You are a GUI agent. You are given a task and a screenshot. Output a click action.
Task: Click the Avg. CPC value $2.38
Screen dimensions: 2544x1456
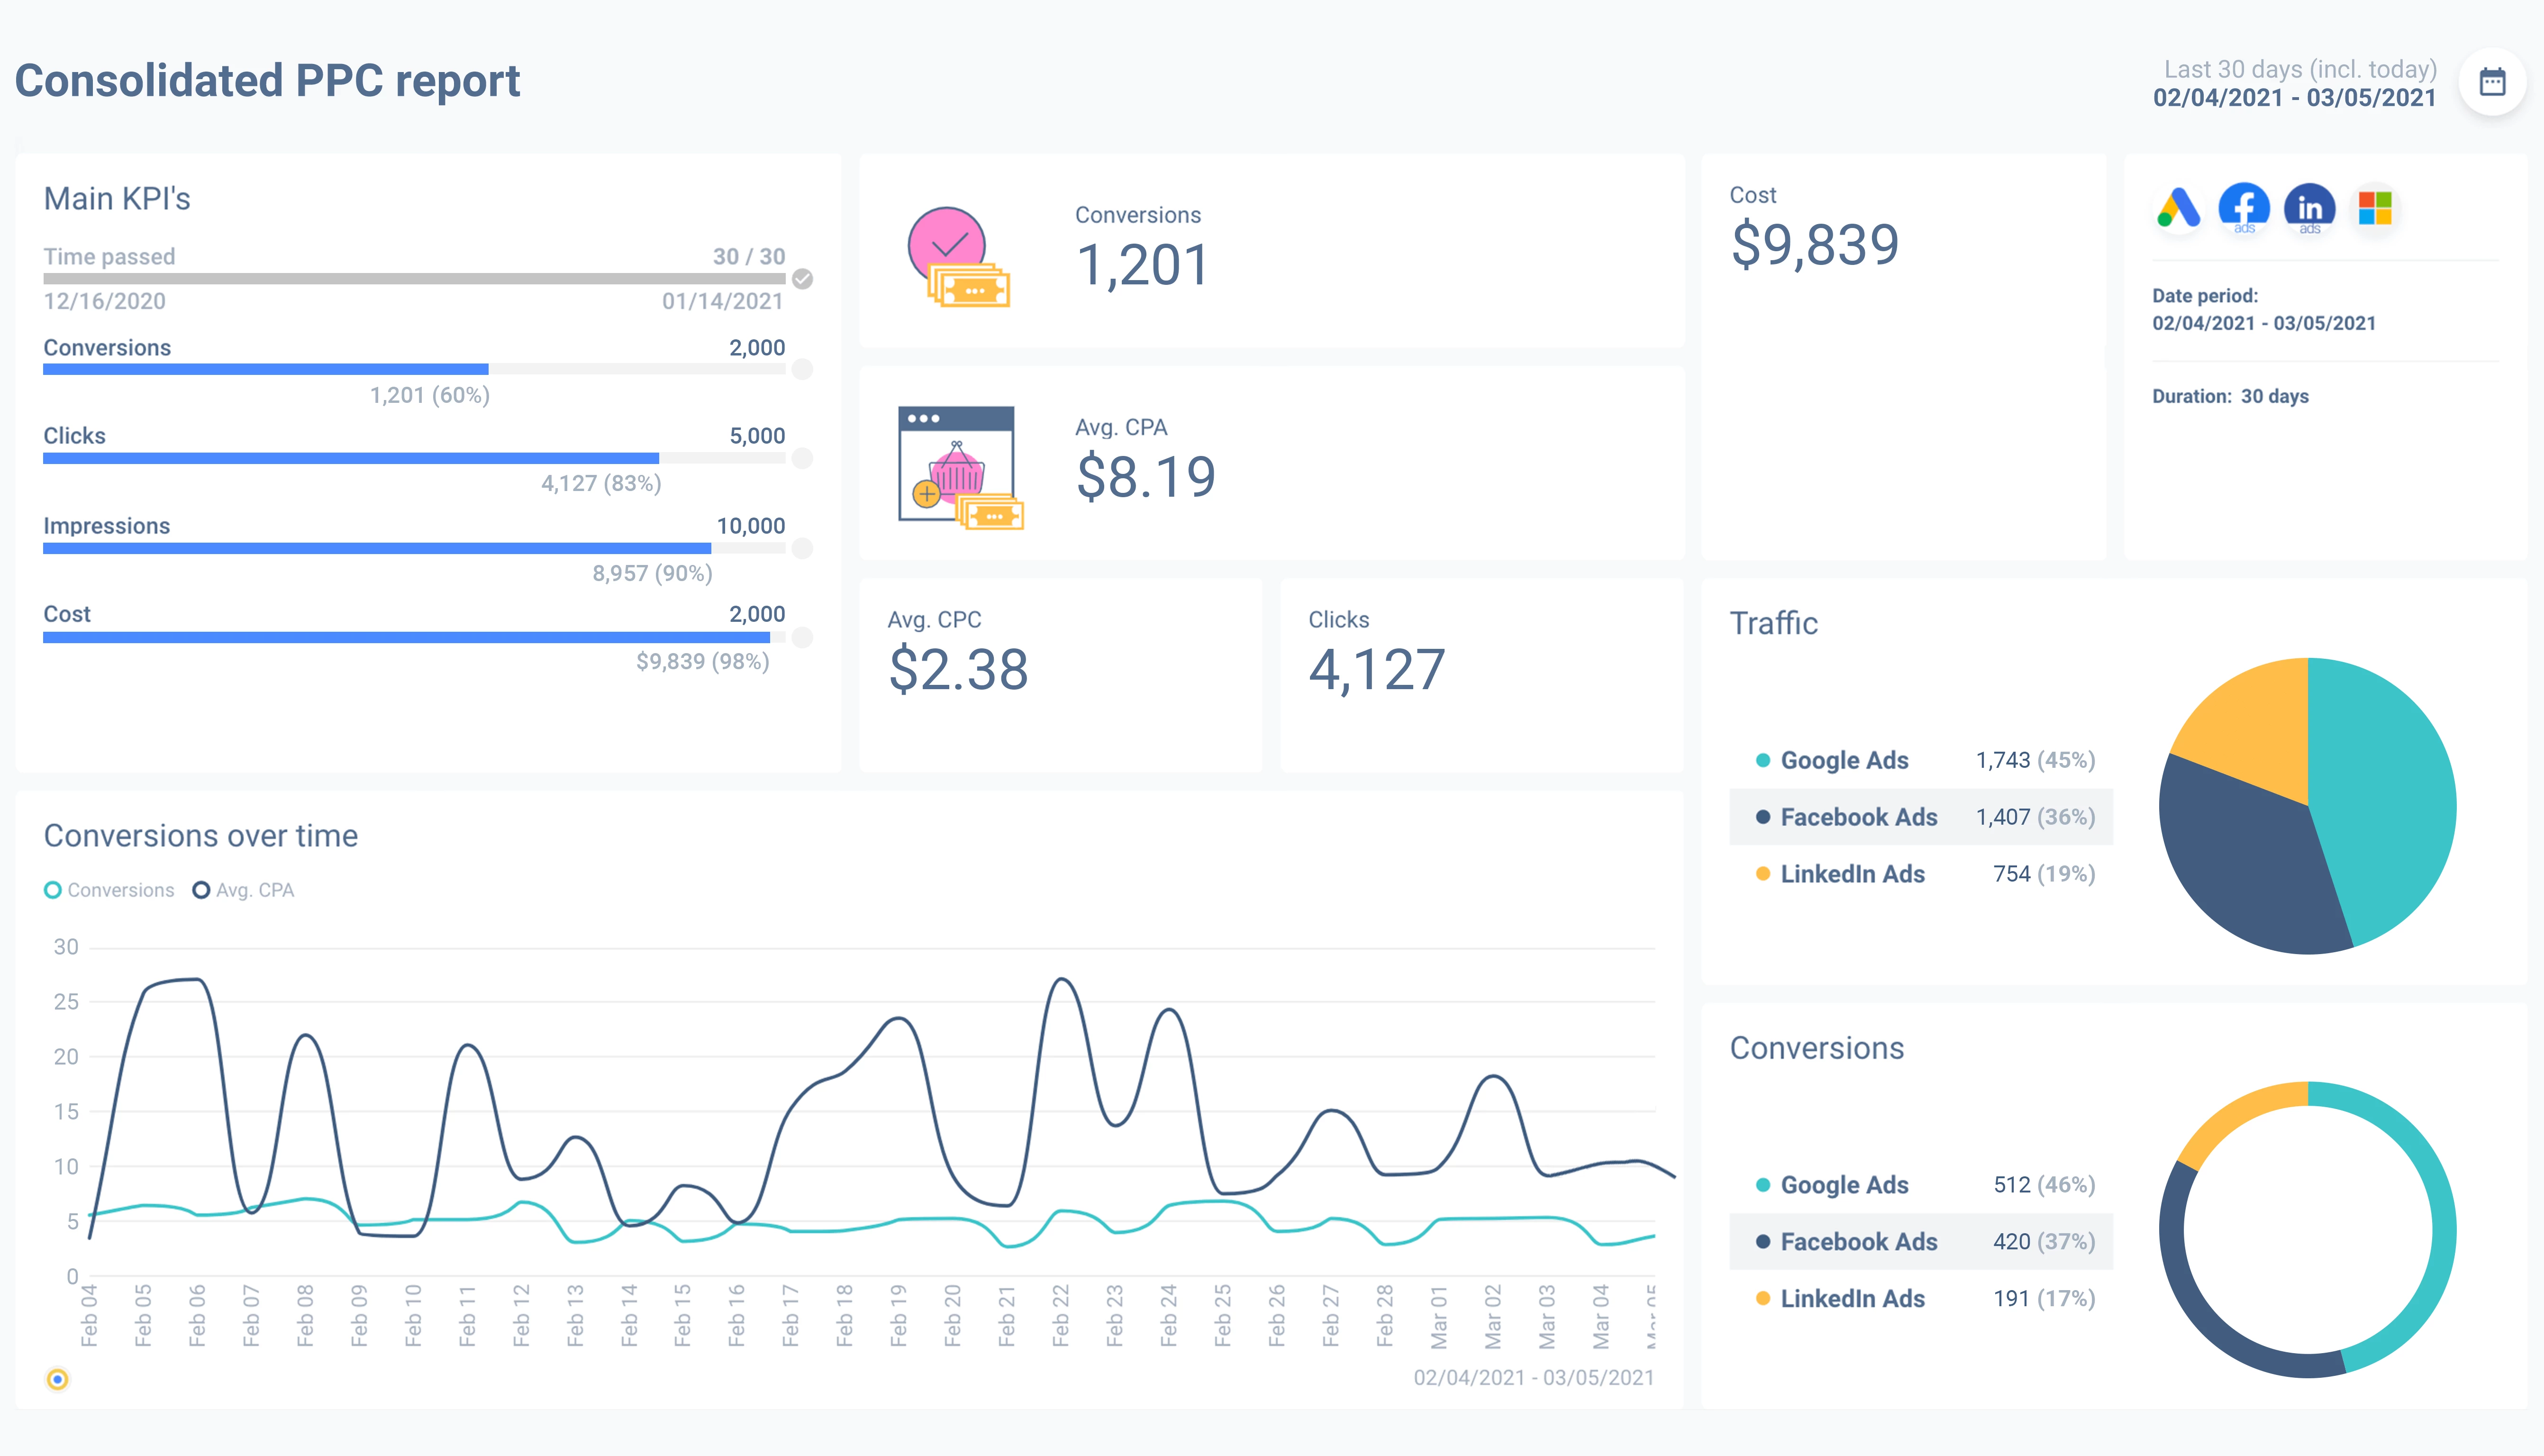click(958, 670)
